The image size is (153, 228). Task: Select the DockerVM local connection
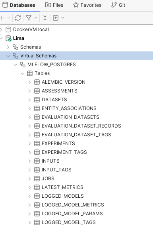click(x=31, y=29)
